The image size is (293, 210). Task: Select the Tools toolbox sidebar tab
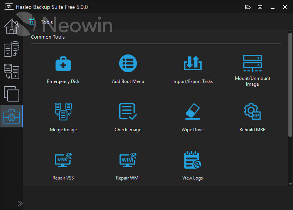click(11, 116)
